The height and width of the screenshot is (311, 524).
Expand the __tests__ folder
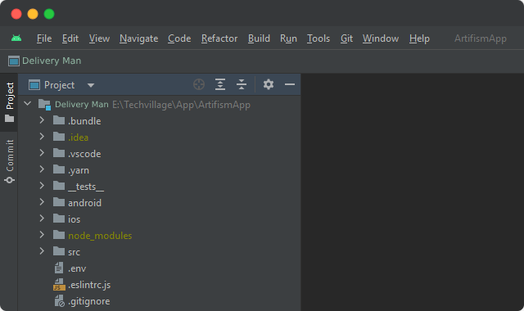(x=42, y=186)
